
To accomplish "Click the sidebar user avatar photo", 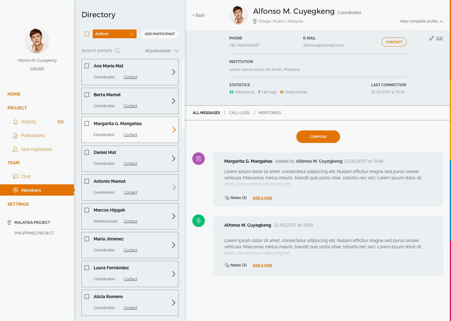I will (x=37, y=41).
